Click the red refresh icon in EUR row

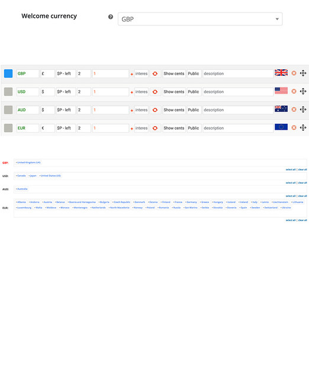[155, 128]
